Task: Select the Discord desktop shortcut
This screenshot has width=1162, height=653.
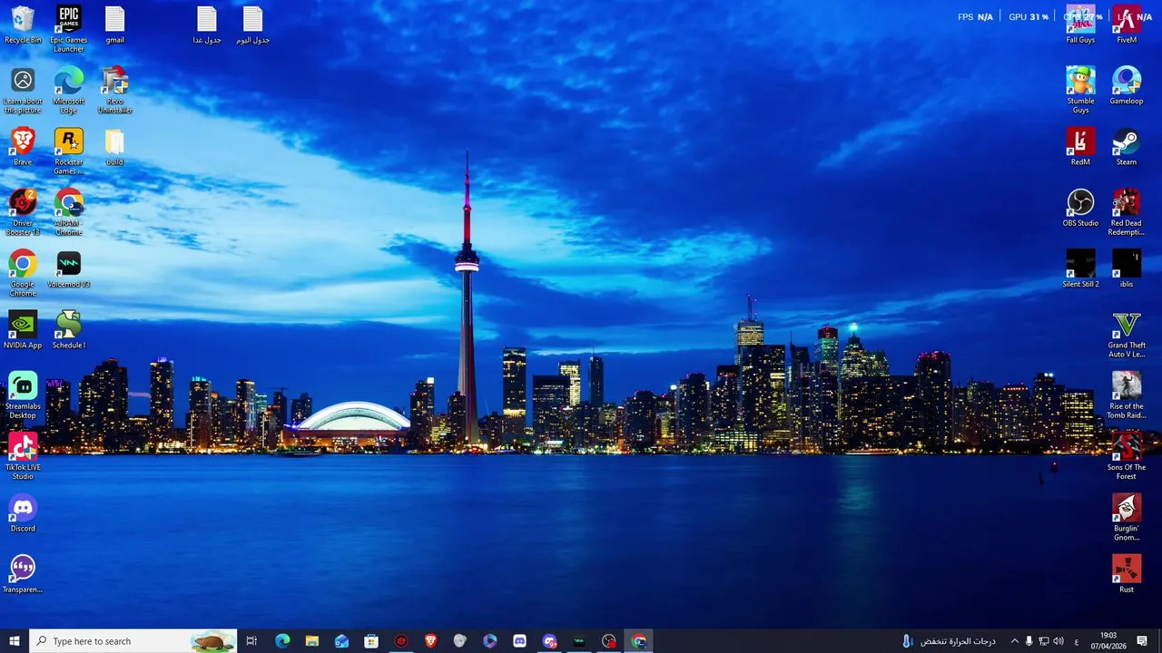Action: point(23,513)
